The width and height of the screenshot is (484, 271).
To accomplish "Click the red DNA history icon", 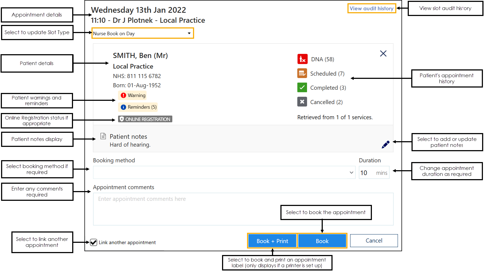I will pos(302,59).
